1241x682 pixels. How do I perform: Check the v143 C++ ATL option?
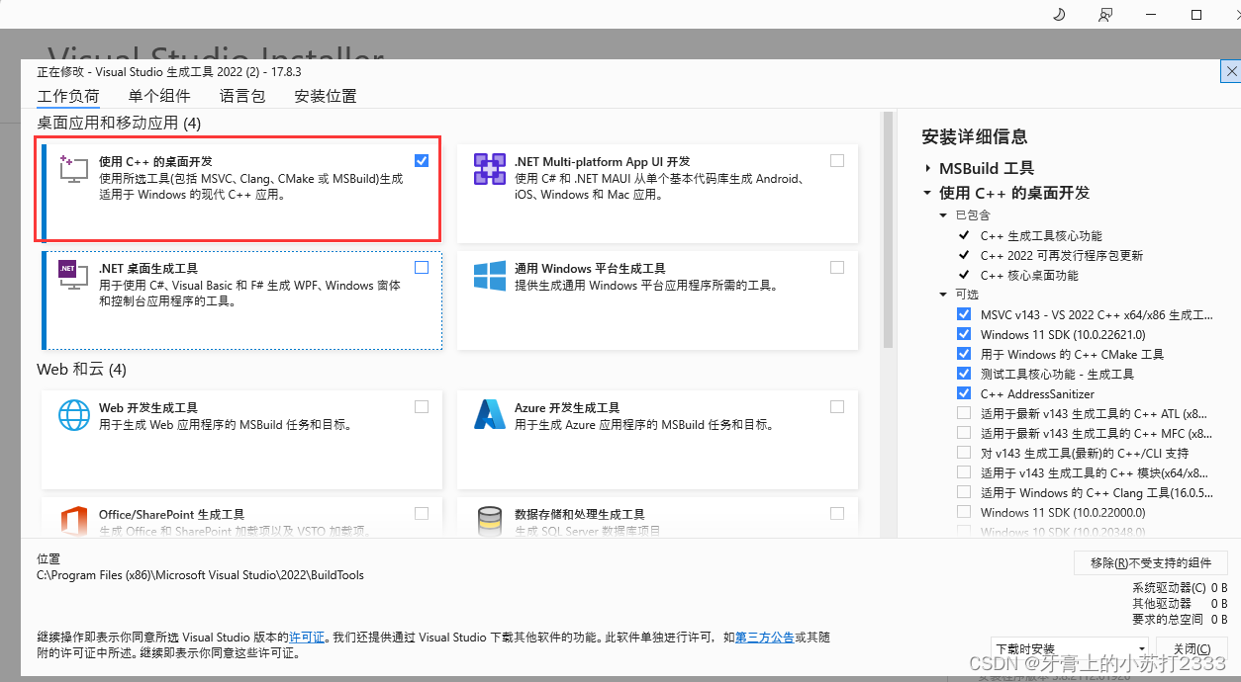click(x=964, y=413)
